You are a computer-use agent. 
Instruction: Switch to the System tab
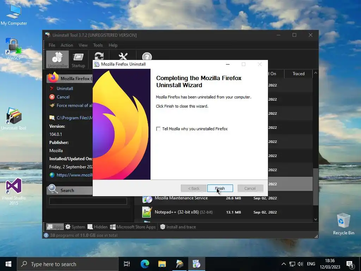75,227
